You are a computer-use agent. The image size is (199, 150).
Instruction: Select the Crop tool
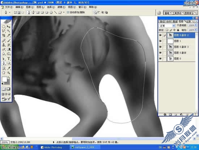pyautogui.click(x=4, y=35)
